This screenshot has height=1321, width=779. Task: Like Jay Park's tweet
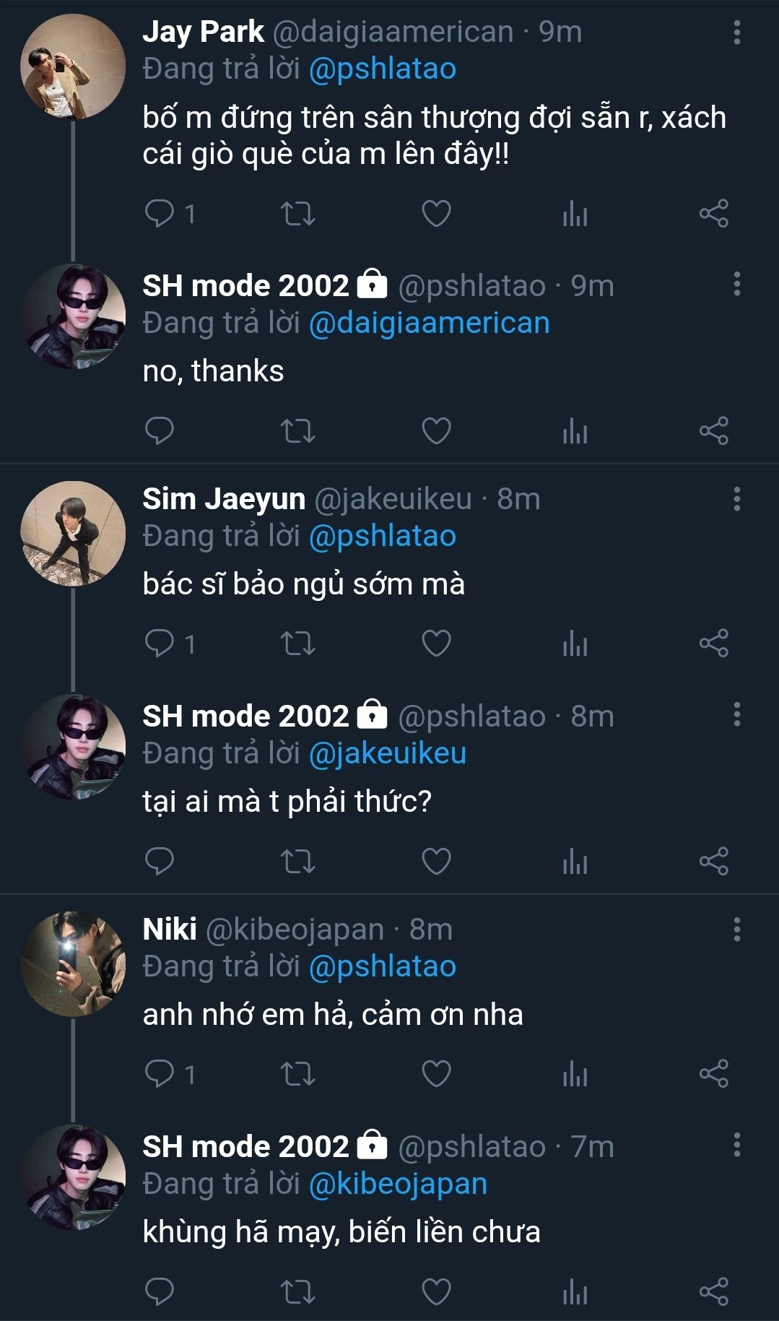(x=436, y=214)
